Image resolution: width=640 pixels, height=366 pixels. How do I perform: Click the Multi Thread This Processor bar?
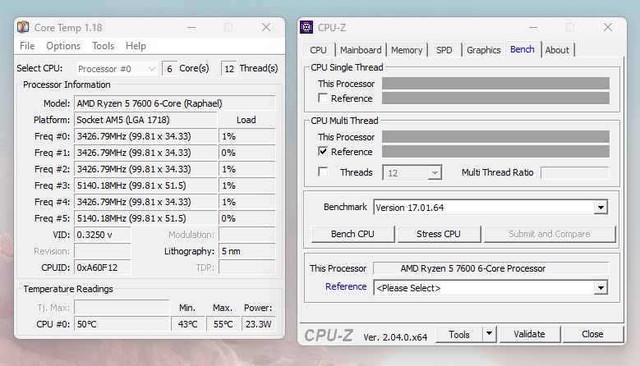(x=495, y=136)
